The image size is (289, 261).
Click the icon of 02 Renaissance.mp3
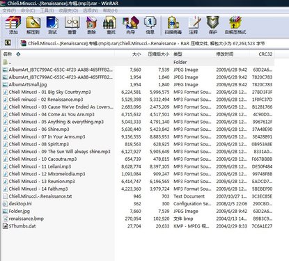click(x=6, y=100)
